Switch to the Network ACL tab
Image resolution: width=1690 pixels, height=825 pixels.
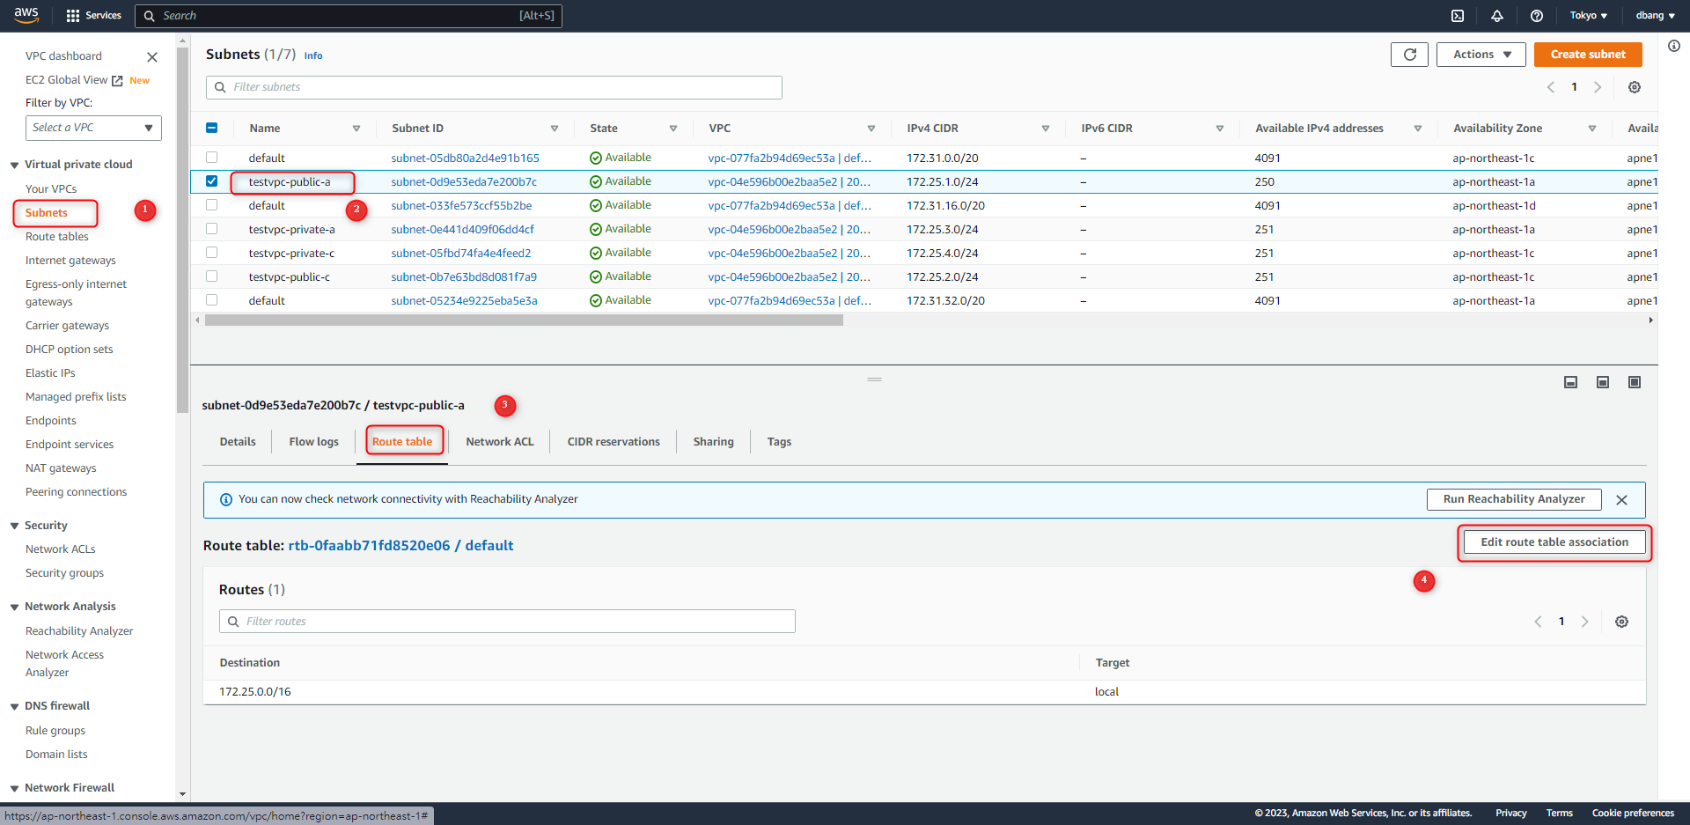click(500, 442)
